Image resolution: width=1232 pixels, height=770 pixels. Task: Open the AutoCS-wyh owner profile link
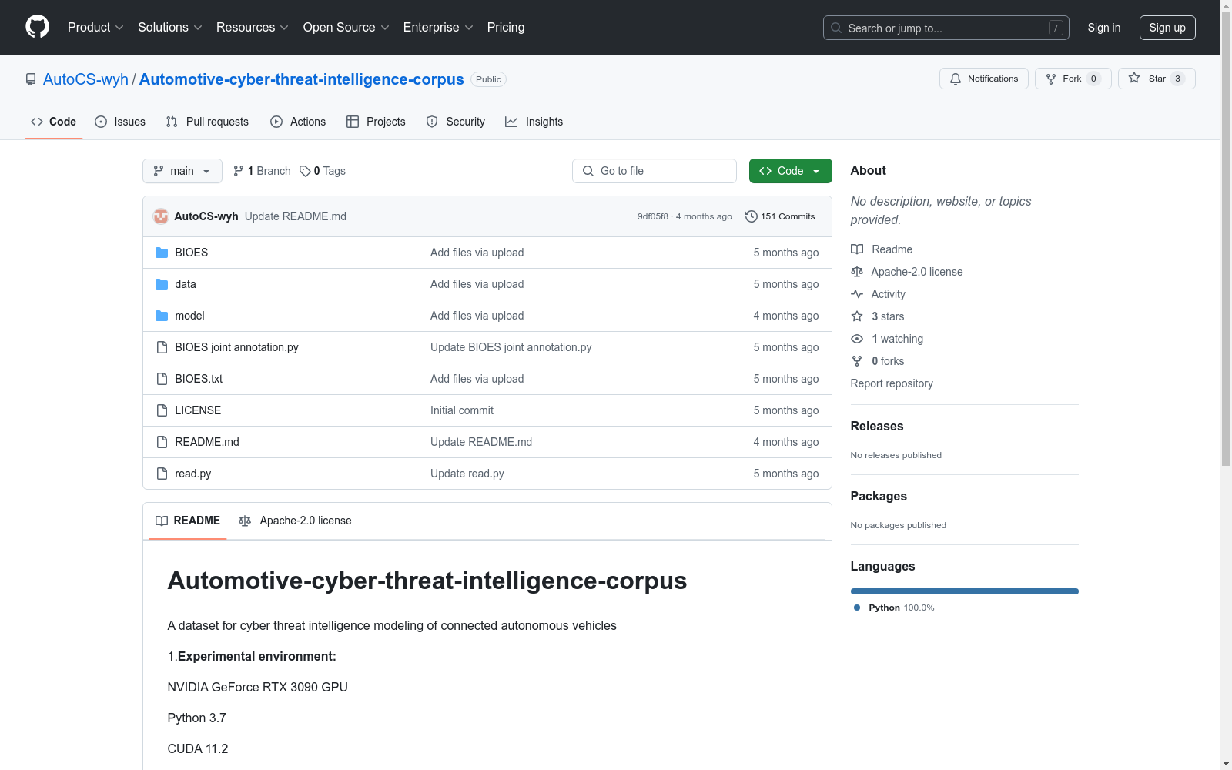85,79
